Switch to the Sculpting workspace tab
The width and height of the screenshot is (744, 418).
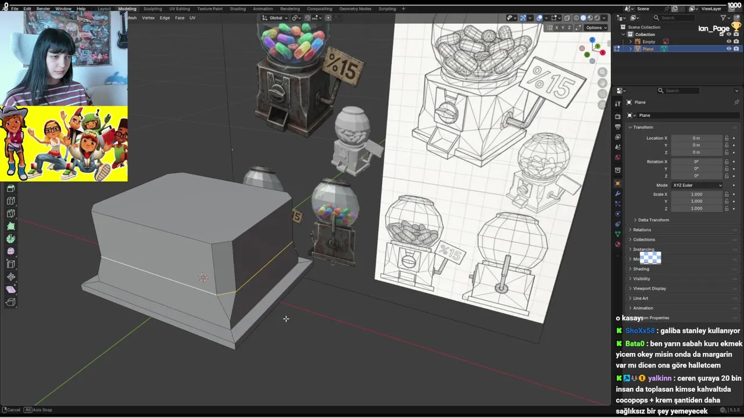click(153, 9)
